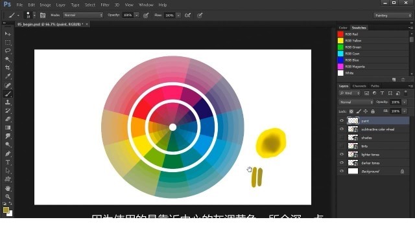Image resolution: width=415 pixels, height=233 pixels.
Task: Select the Type tool in toolbox
Action: pos(8,162)
